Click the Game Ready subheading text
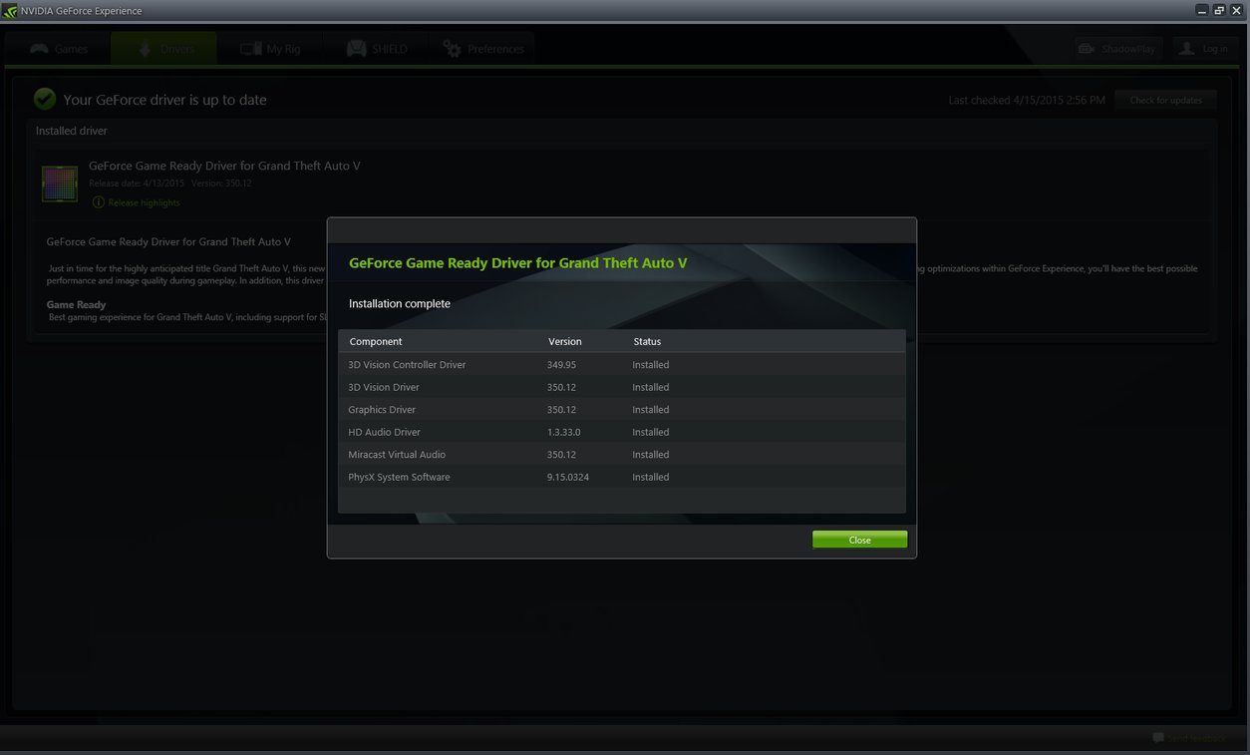1250x755 pixels. [x=76, y=304]
